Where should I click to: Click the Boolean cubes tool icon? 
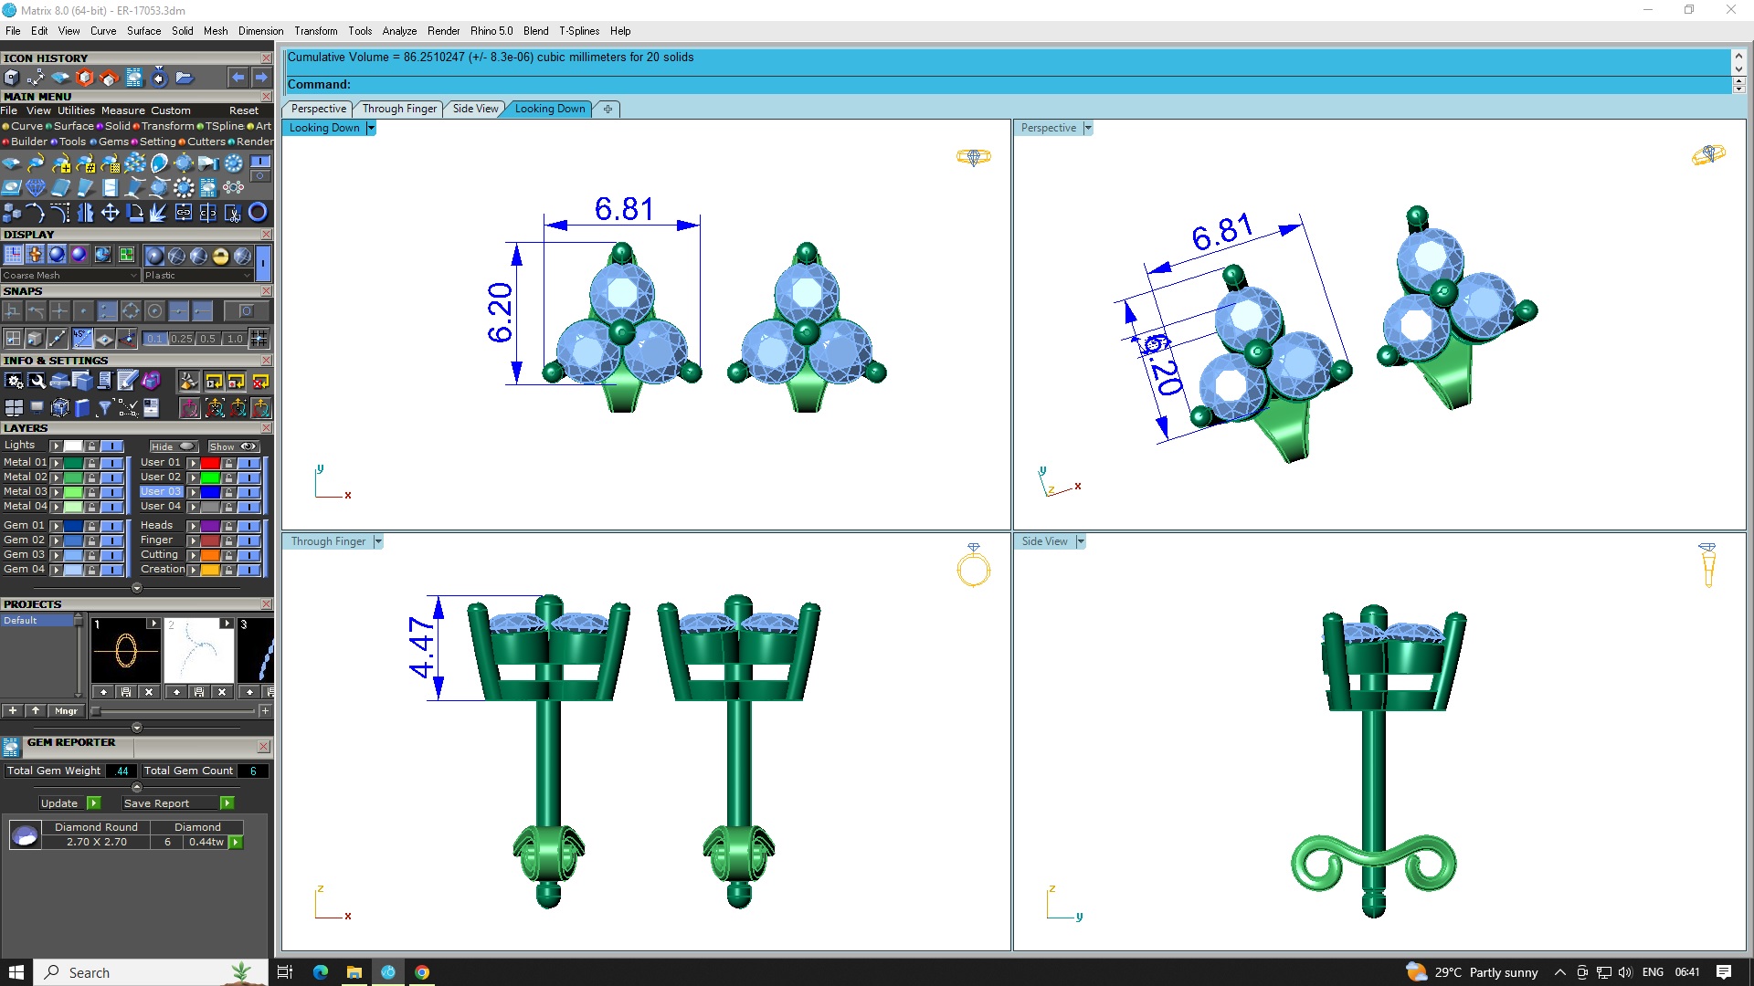click(12, 213)
